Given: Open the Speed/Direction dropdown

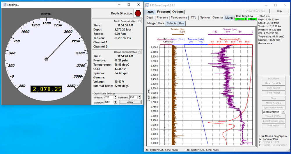Looking at the screenshot, I should (283, 112).
